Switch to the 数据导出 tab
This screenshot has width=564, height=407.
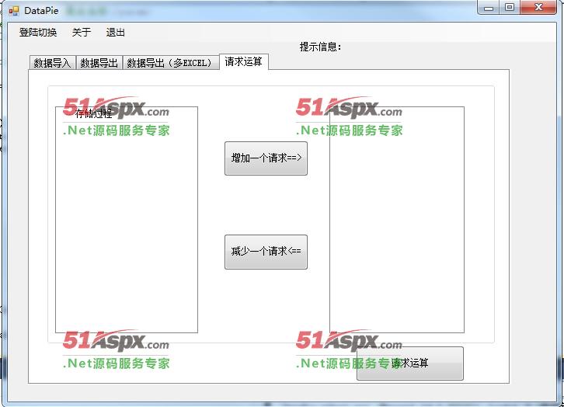[x=99, y=63]
